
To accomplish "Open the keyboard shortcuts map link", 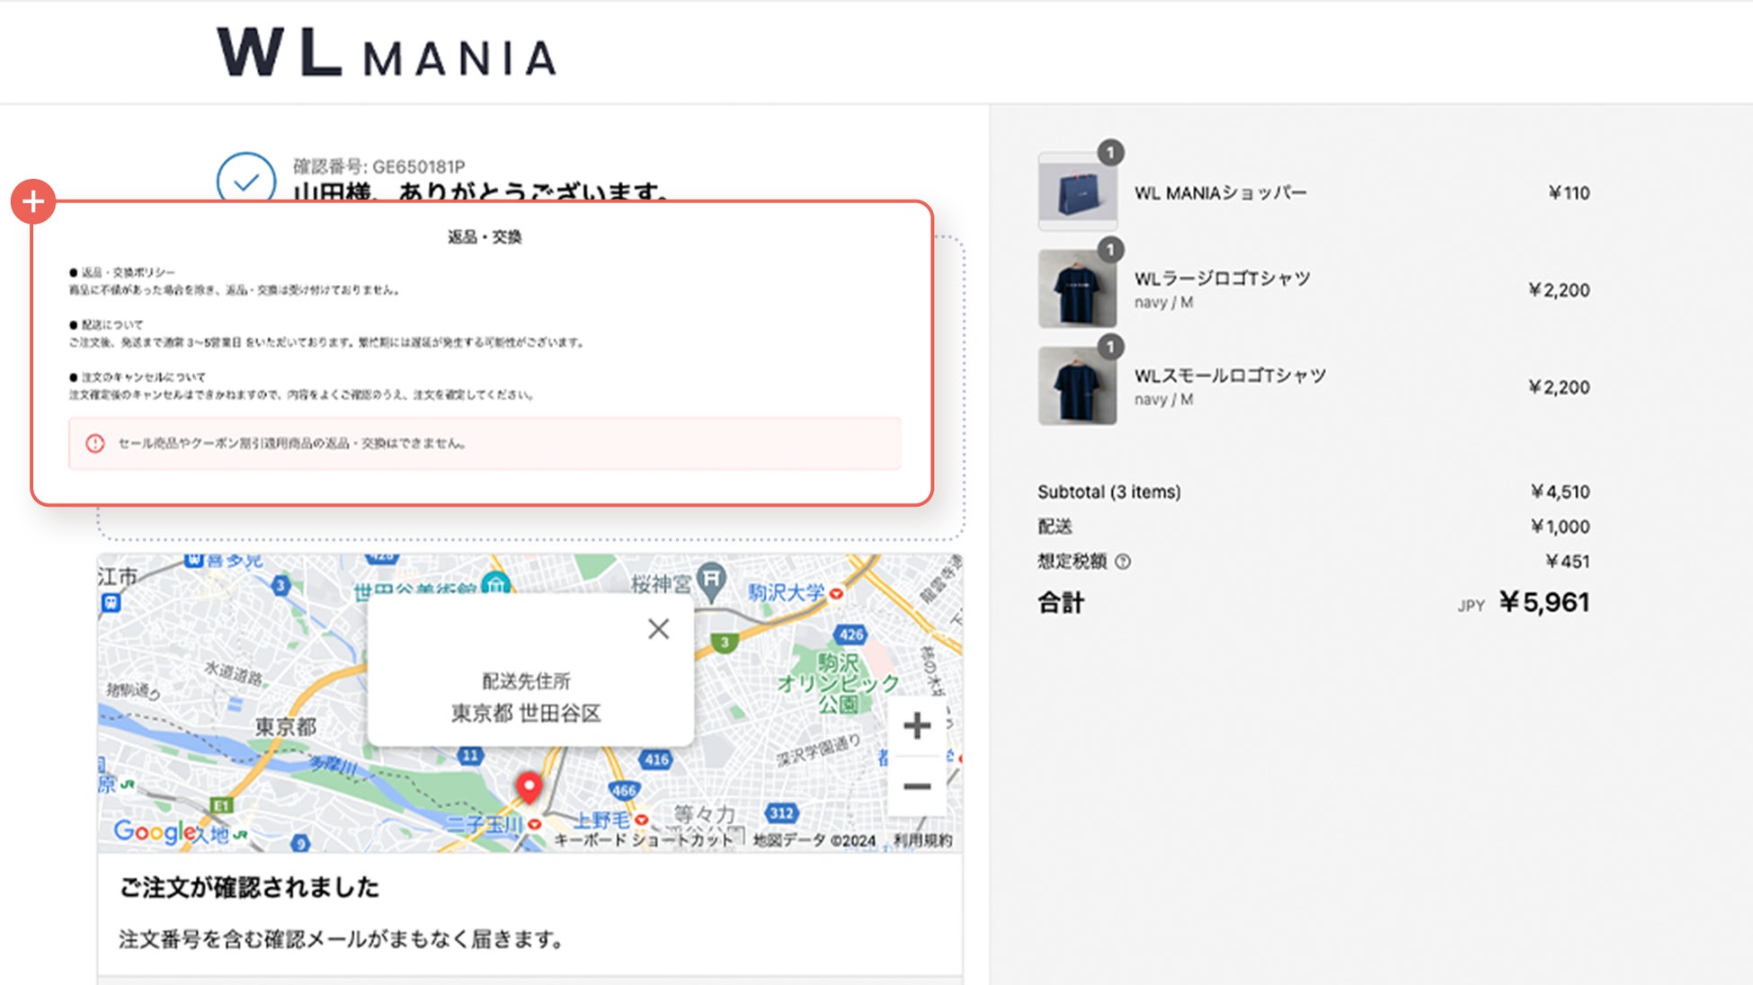I will [643, 840].
